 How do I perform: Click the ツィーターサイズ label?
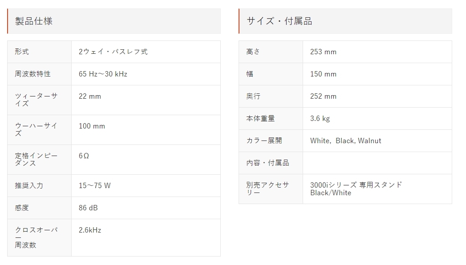click(36, 100)
